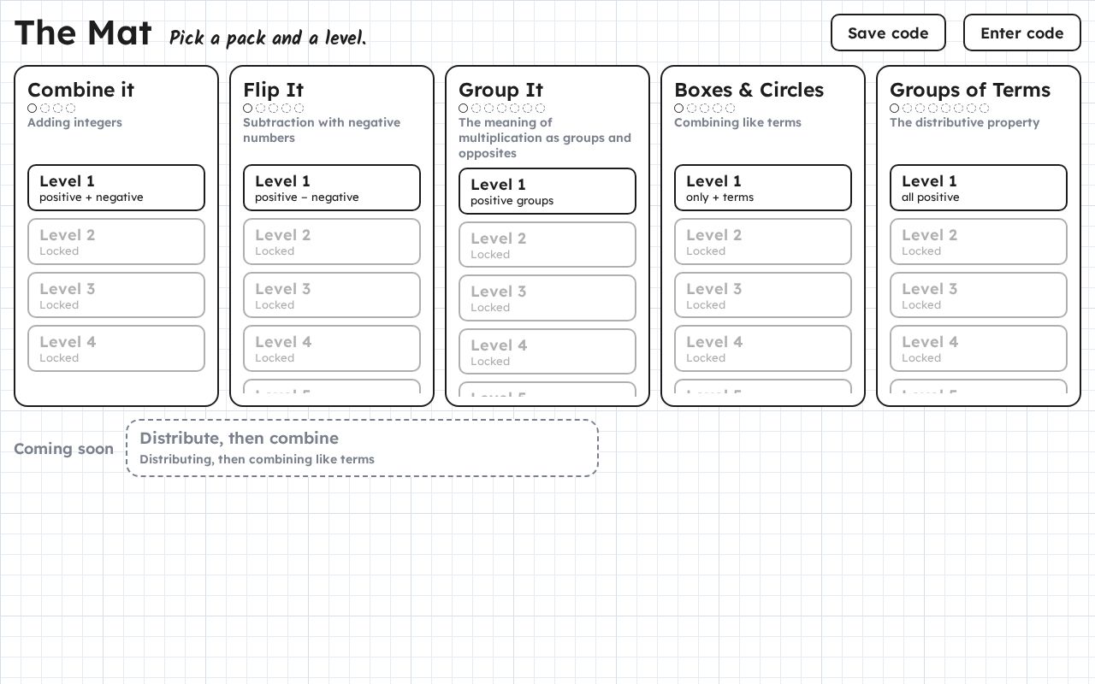This screenshot has height=684, width=1095.
Task: Select first progress dot under Groups of Terms
Action: pyautogui.click(x=895, y=109)
